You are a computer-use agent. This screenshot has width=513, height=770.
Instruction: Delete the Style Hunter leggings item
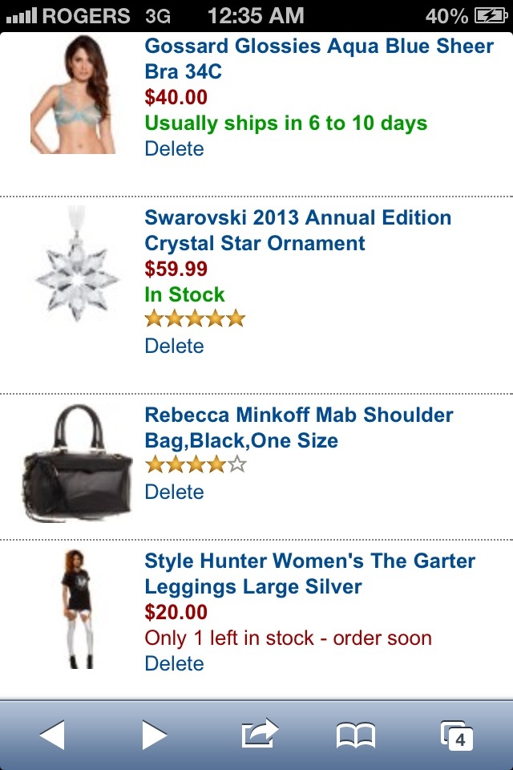tap(174, 663)
